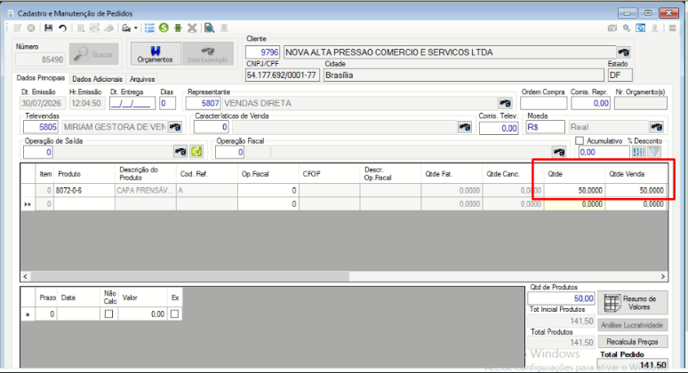Click the key icon in top-right toolbar
This screenshot has height=373, width=688.
tap(627, 28)
